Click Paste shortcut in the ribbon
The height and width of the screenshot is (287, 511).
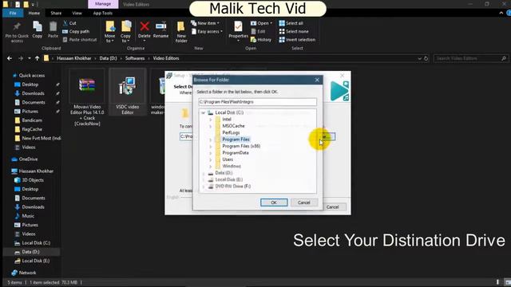click(80, 39)
